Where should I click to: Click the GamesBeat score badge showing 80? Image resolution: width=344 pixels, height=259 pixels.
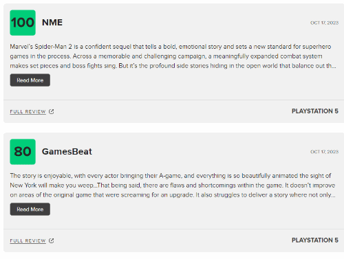pyautogui.click(x=23, y=152)
